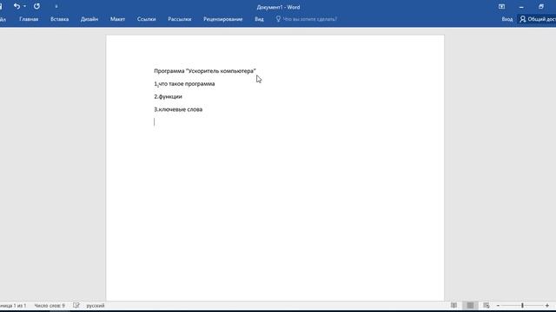Switch to the Главная tab
The height and width of the screenshot is (312, 556).
coord(29,19)
